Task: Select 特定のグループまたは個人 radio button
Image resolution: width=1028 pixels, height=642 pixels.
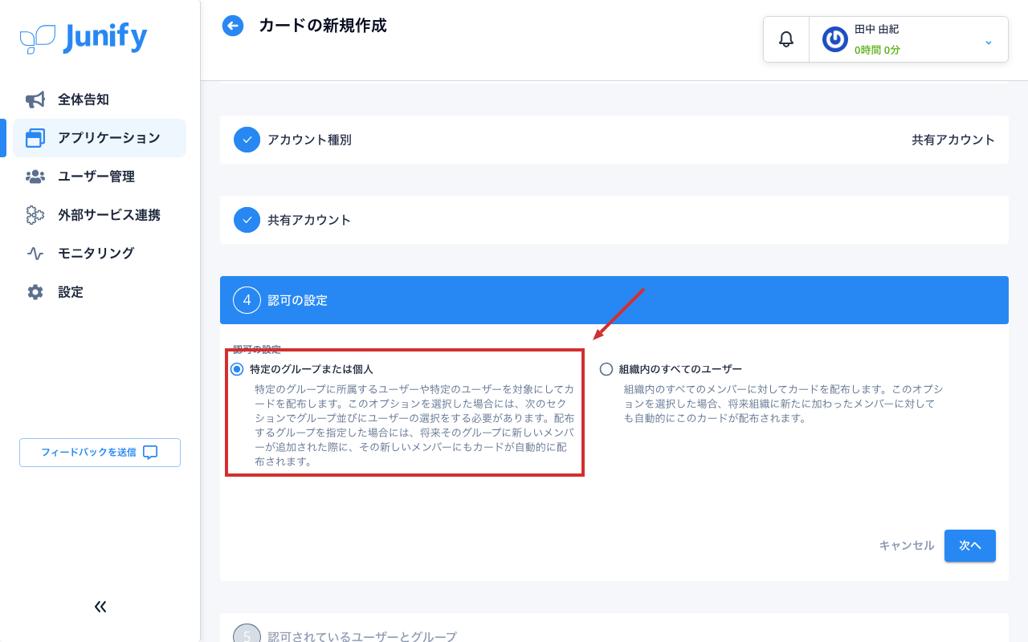Action: 236,369
